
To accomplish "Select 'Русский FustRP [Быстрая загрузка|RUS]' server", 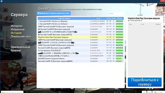I will point(81,34).
